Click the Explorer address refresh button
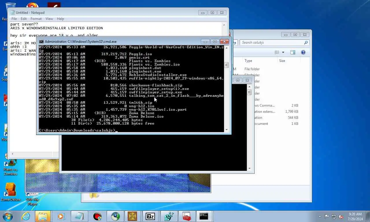Viewport: 370px width, 222px height. (234, 42)
